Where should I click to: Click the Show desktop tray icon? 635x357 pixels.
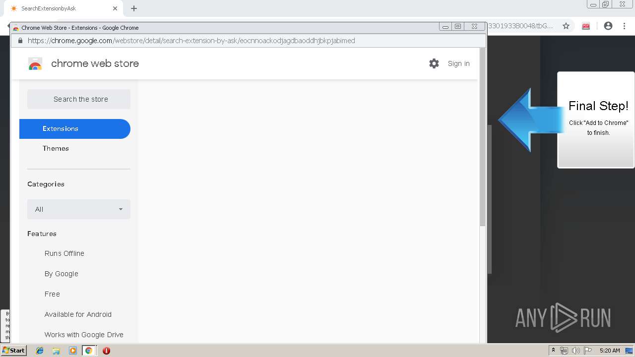(x=629, y=351)
